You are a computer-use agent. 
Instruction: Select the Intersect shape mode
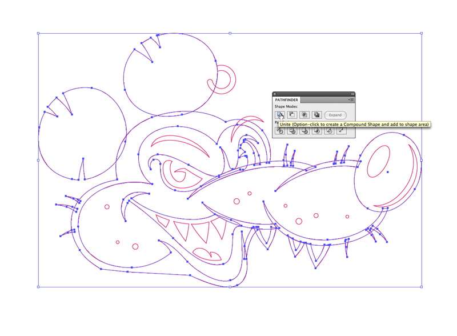tap(304, 115)
